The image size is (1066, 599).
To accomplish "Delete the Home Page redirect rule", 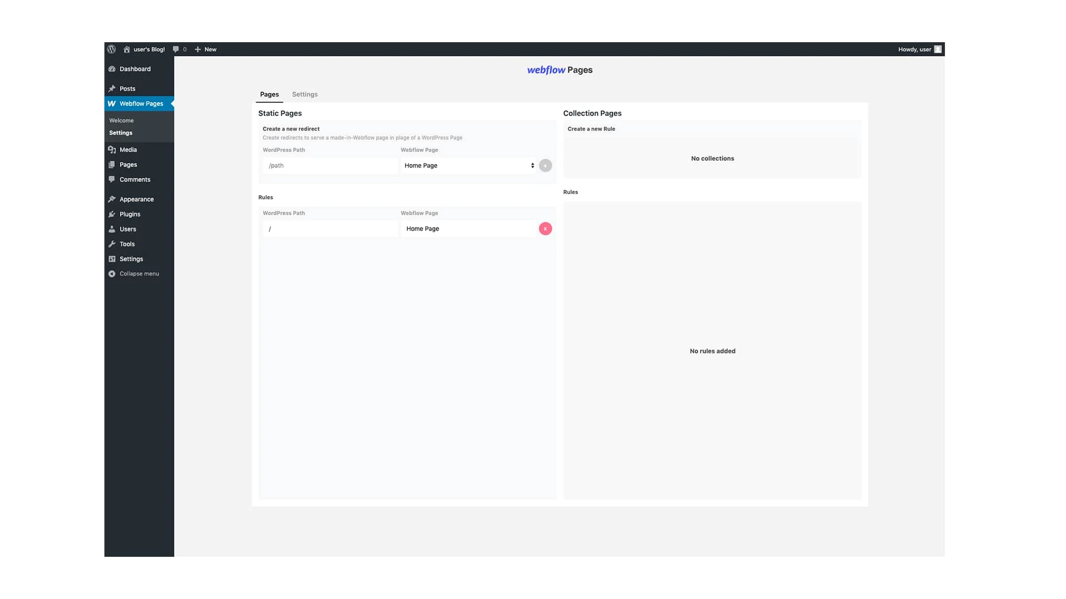I will tap(545, 229).
